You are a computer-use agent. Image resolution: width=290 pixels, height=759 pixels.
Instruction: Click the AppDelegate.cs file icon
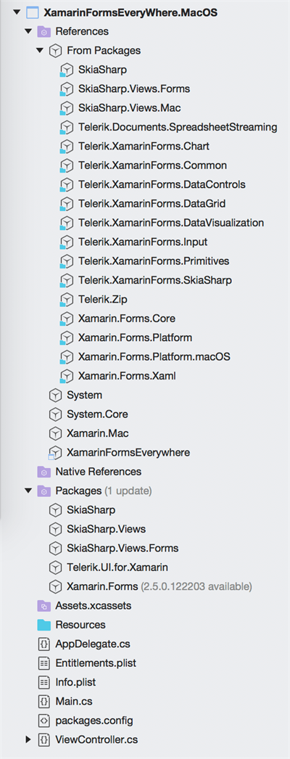(x=44, y=644)
